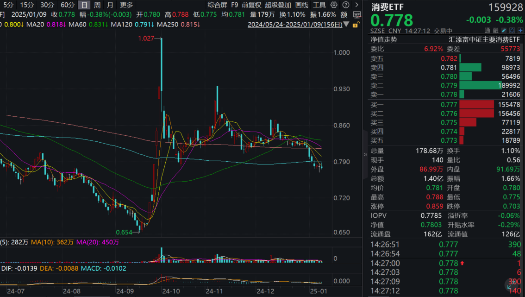Click the date range 2024/05/24-2025/01/09 link
The image size is (525, 297).
point(295,25)
